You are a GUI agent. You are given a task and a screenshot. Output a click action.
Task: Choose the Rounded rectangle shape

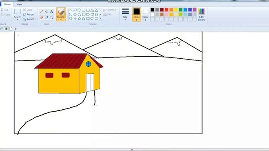pyautogui.click(x=88, y=10)
